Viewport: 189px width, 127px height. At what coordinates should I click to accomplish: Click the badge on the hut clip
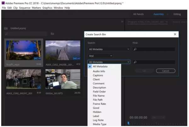point(39,87)
